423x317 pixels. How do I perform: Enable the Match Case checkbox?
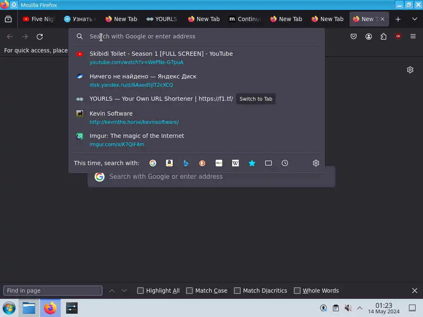189,291
